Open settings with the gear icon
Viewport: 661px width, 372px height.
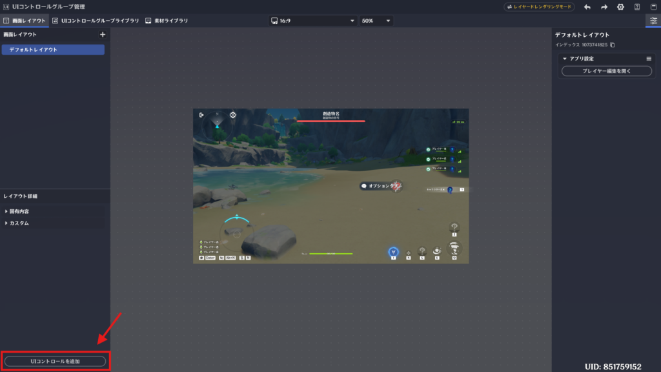(x=620, y=7)
